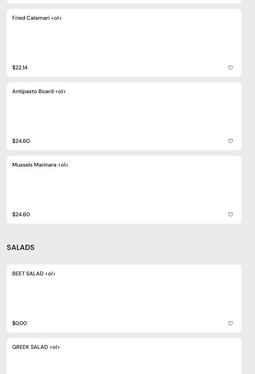This screenshot has width=255, height=374.
Task: Favorite the Fried Calamari item with heart
Action: point(231,68)
